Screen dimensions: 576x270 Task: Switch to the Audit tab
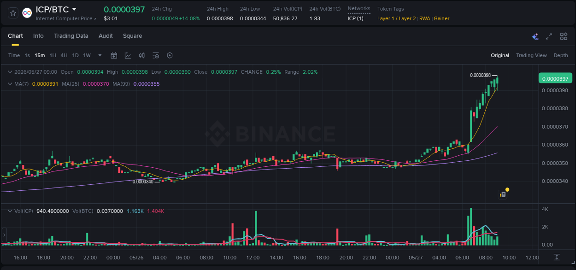(106, 36)
